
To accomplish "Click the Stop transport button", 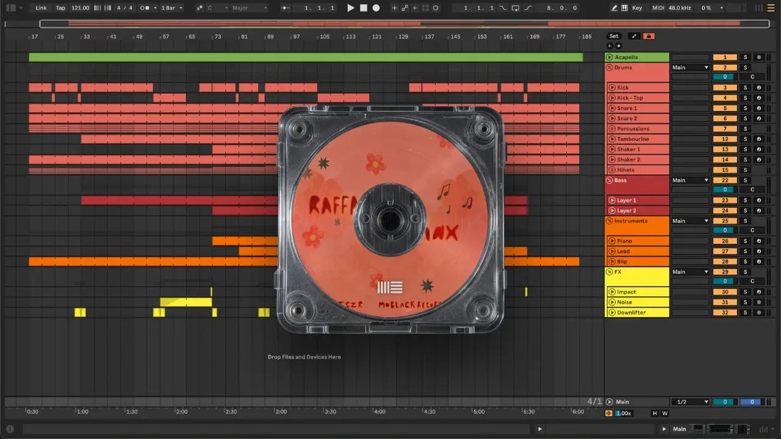I will [363, 8].
